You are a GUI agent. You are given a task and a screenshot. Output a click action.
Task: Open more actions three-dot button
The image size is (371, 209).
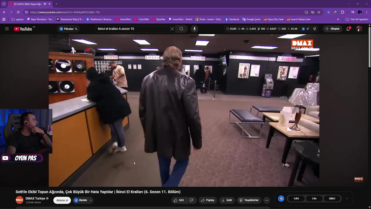pyautogui.click(x=267, y=200)
